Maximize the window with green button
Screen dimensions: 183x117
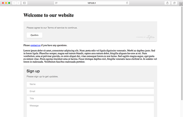9,3
